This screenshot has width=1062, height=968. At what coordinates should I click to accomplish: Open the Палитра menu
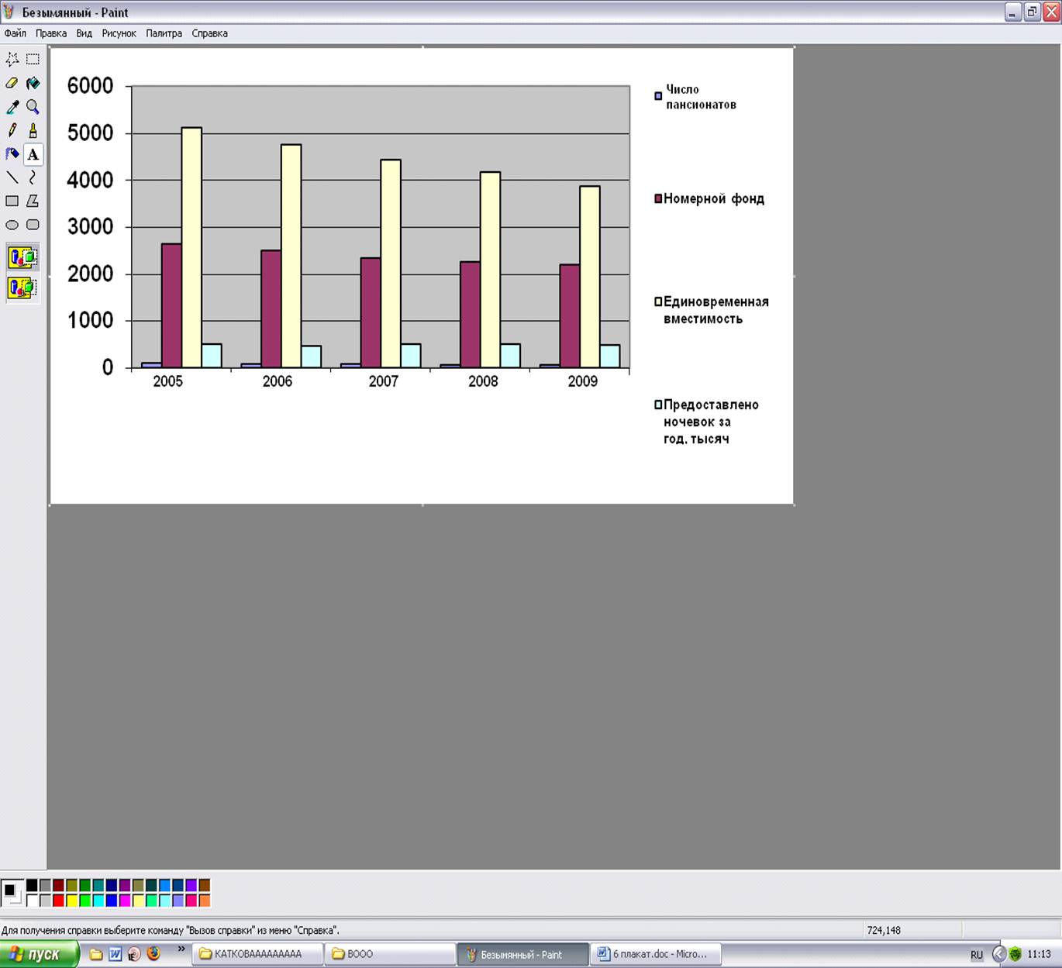(x=164, y=33)
